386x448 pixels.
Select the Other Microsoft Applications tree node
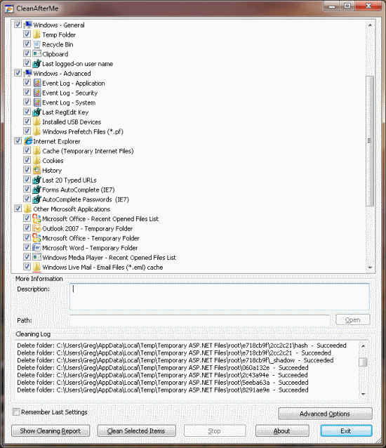[72, 209]
